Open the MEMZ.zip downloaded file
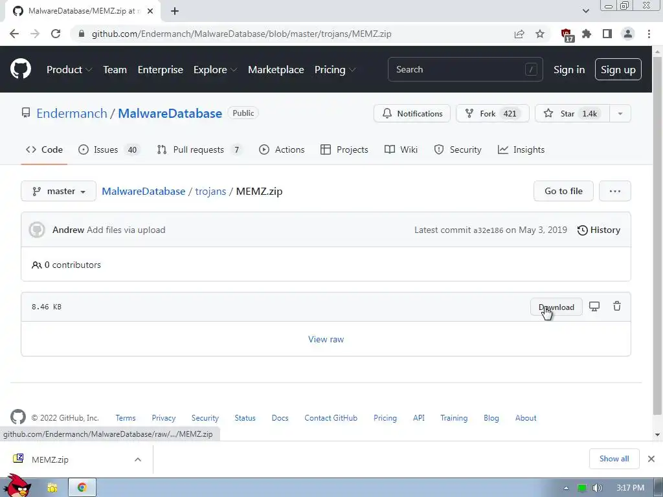 pos(50,459)
